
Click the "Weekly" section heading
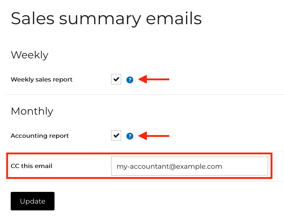(30, 55)
